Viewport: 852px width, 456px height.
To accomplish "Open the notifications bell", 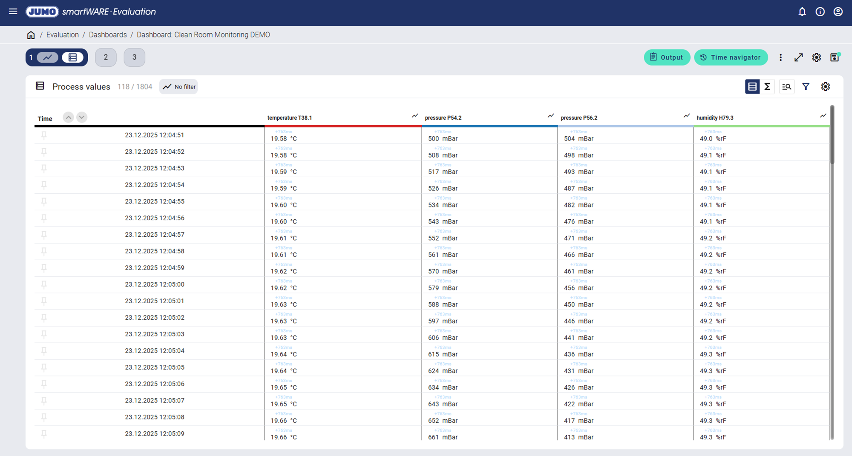I will (802, 11).
